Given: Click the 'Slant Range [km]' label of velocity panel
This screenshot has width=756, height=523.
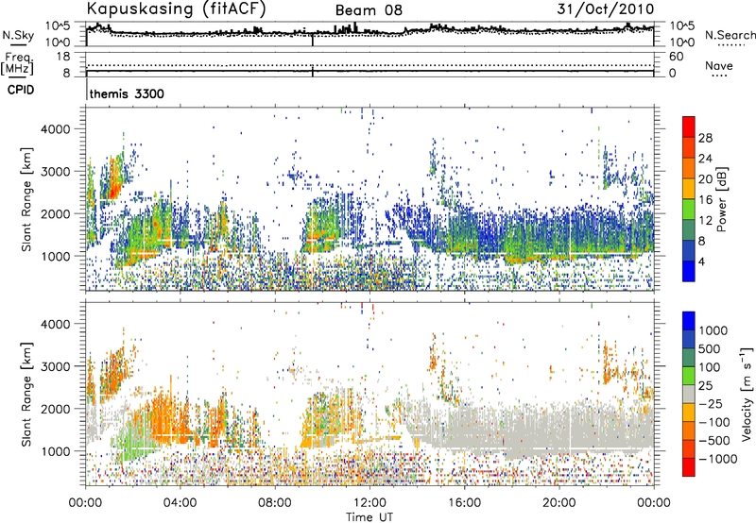Looking at the screenshot, I should 26,395.
